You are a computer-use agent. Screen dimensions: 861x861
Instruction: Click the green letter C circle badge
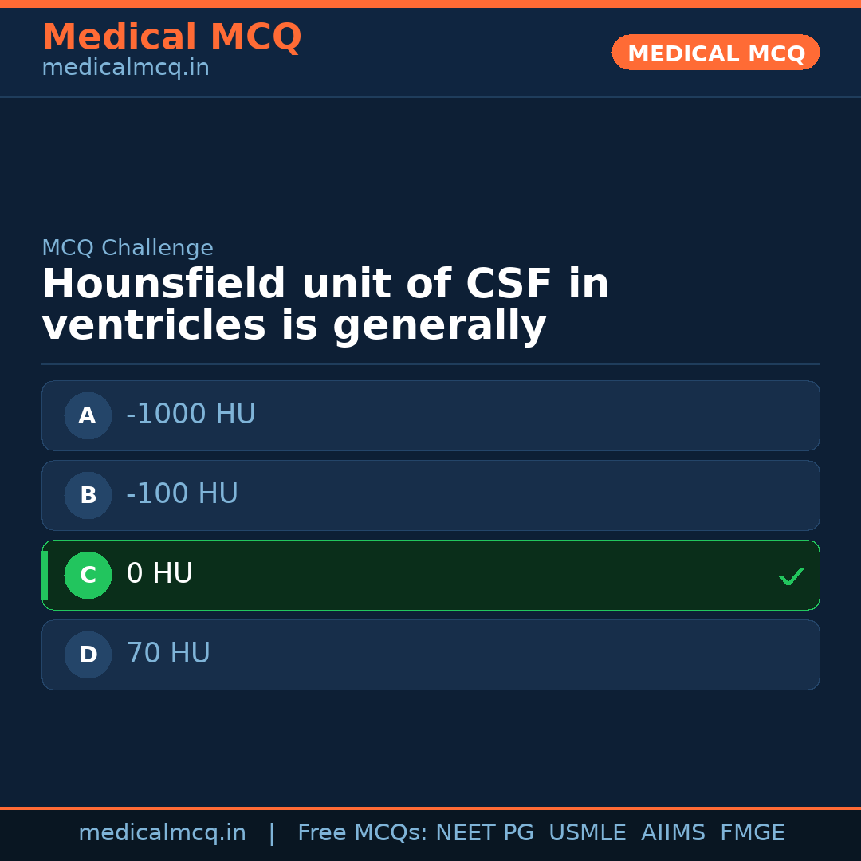coord(88,575)
